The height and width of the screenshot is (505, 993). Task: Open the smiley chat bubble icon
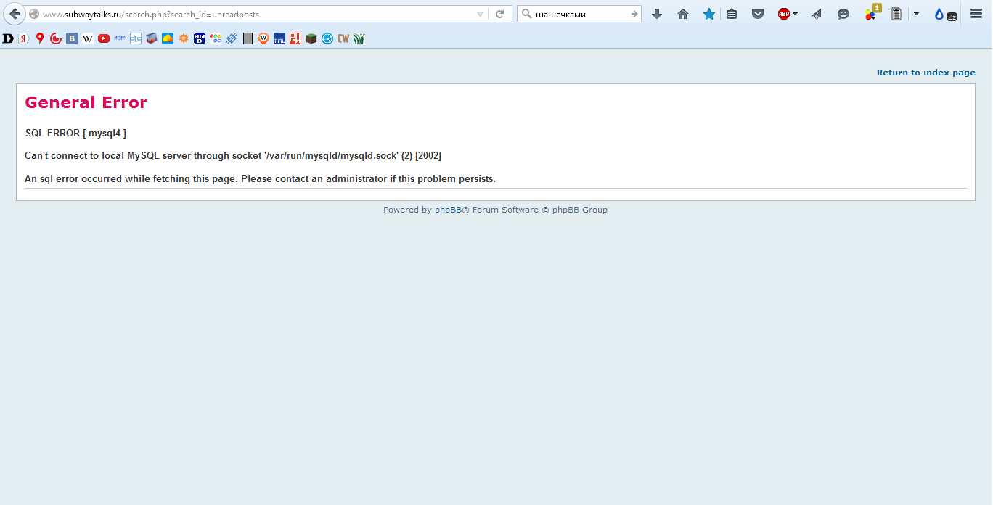click(843, 14)
